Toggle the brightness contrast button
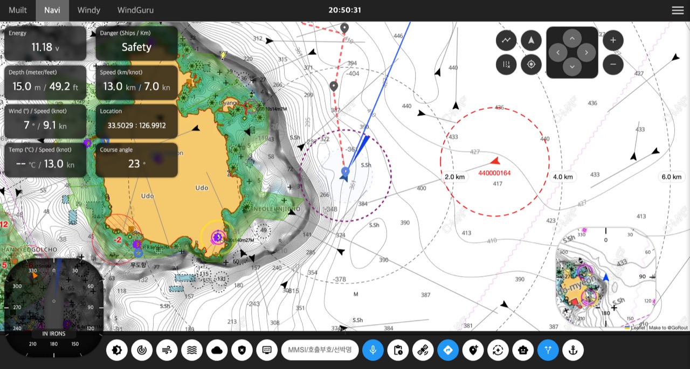Screen dimensions: 690x369 point(116,350)
